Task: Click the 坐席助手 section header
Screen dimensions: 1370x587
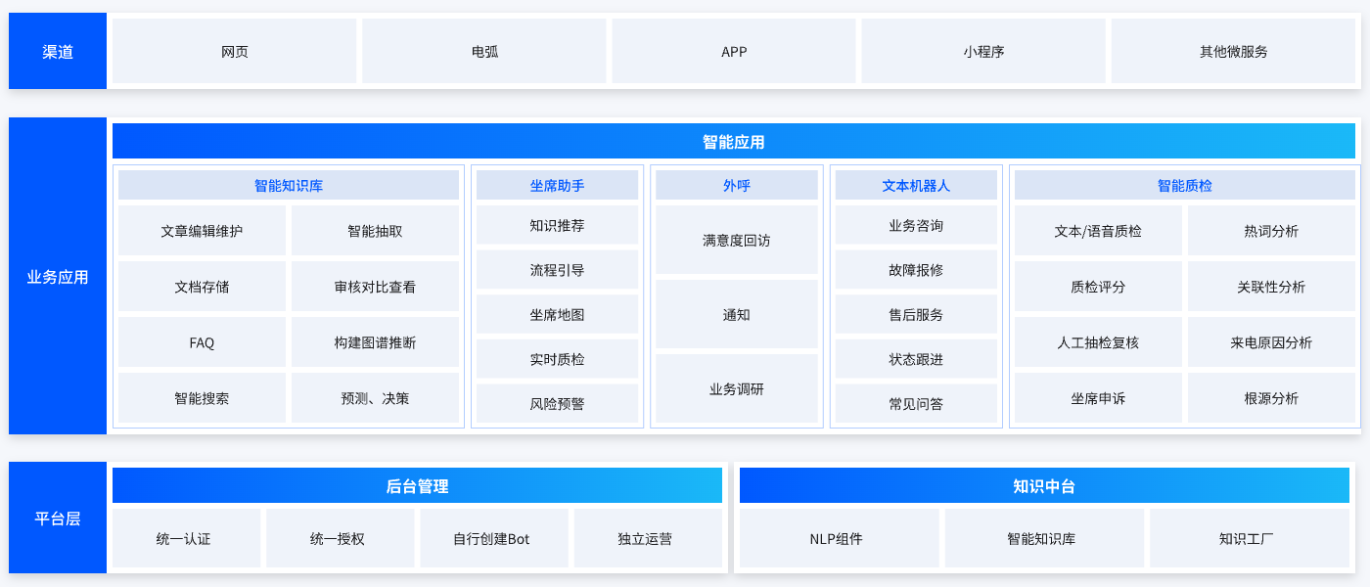Action: 557,185
